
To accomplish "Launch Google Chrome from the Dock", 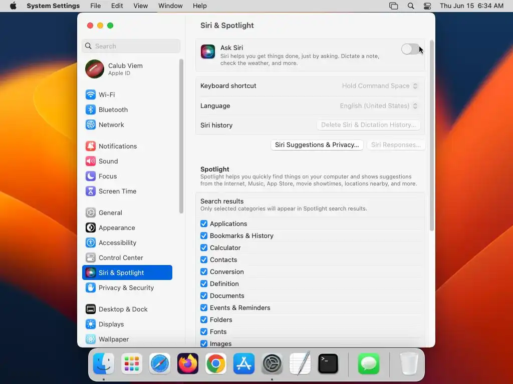I will click(216, 363).
